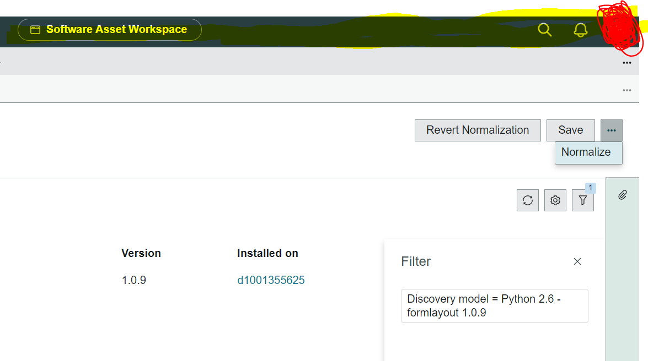This screenshot has height=361, width=648.
Task: Click the Filter panel heading
Action: point(416,261)
